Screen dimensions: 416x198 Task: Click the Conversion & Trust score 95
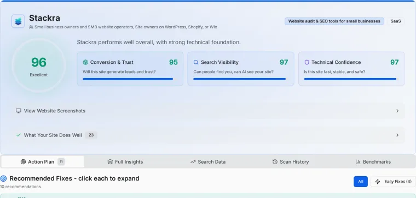tap(174, 62)
